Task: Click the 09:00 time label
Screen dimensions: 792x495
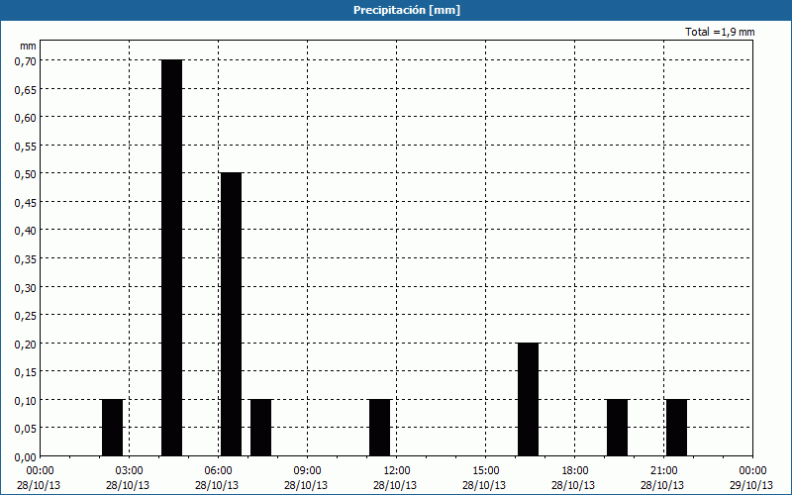Action: (307, 471)
